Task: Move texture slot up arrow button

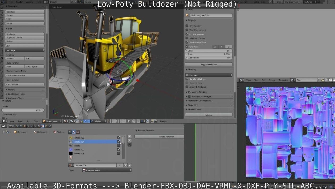Action: point(130,137)
